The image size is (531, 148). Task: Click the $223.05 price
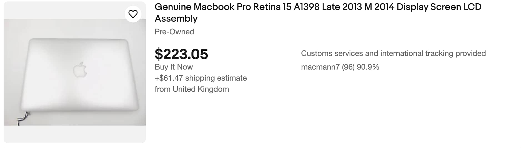coord(181,54)
